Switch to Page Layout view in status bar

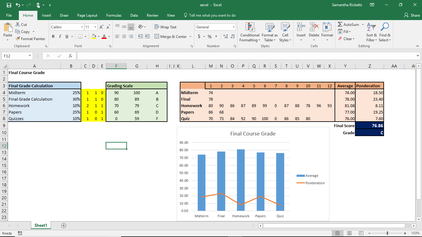click(349, 233)
